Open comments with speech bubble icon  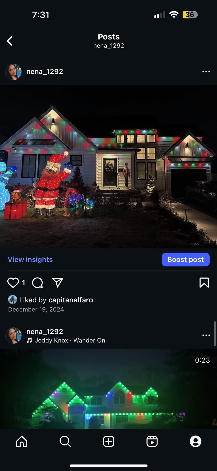[x=37, y=282]
